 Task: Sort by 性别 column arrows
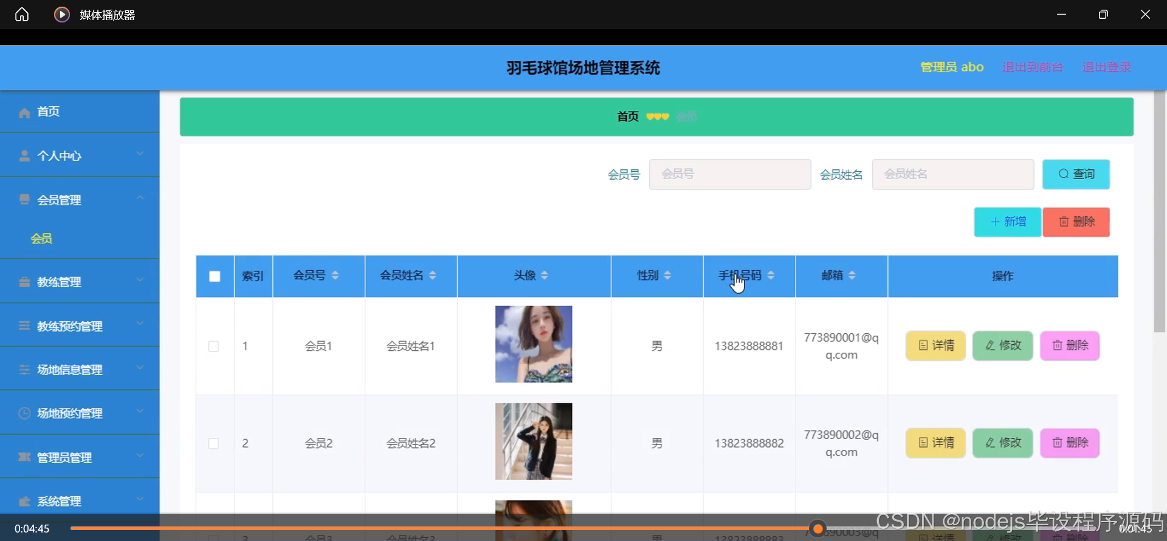tap(667, 276)
